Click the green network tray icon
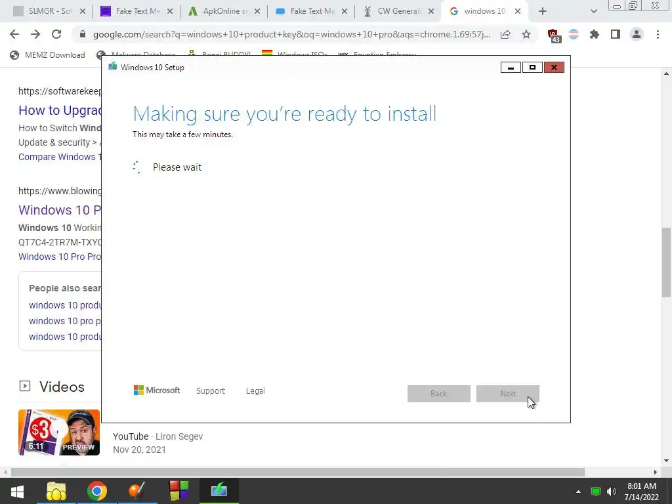 [596, 492]
